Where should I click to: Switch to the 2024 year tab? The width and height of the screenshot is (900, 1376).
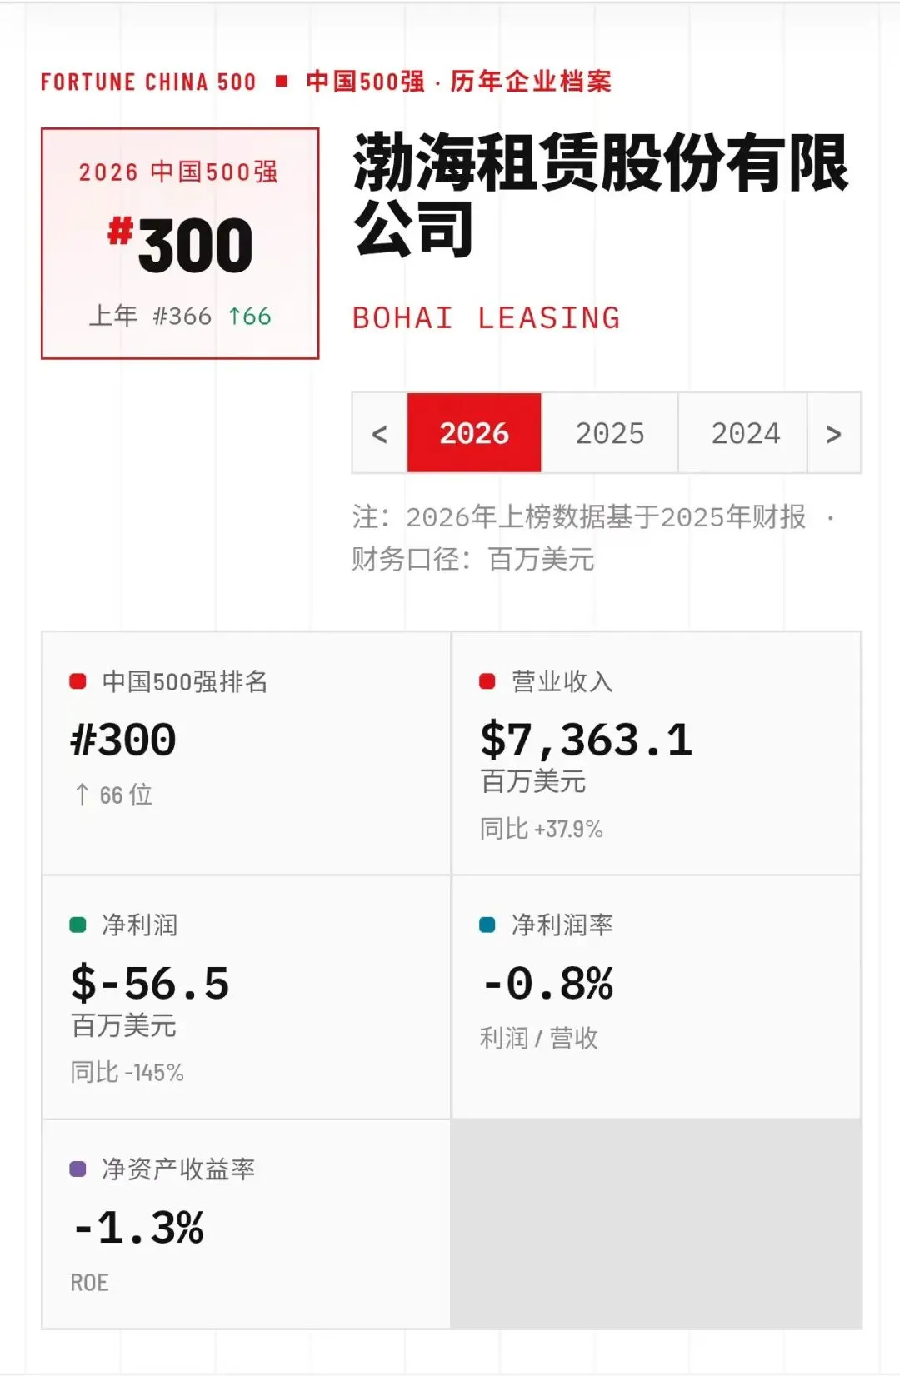point(745,433)
